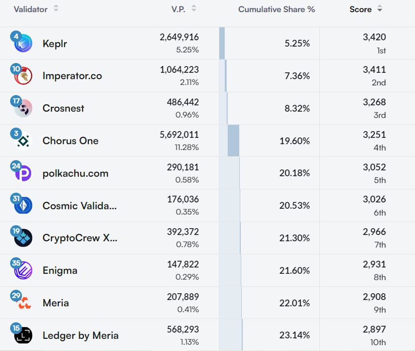Select the polkachu.com purple logo
This screenshot has width=415, height=351.
[23, 173]
